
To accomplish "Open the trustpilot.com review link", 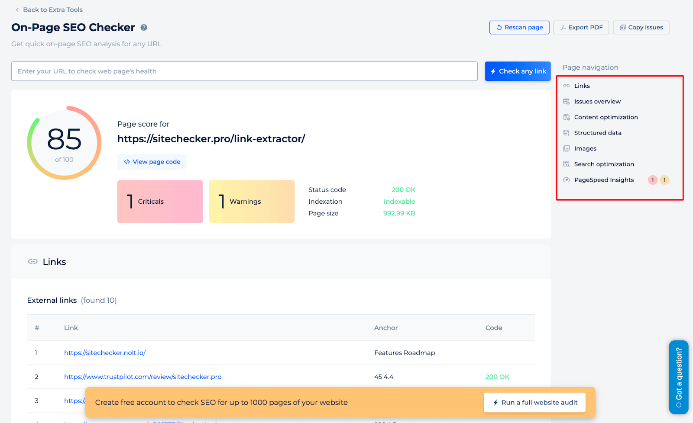I will point(143,377).
